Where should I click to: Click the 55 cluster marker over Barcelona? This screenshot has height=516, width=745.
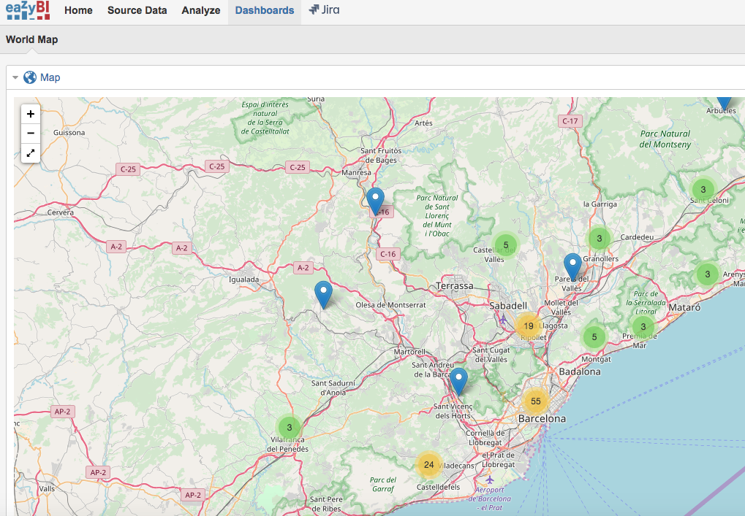535,401
